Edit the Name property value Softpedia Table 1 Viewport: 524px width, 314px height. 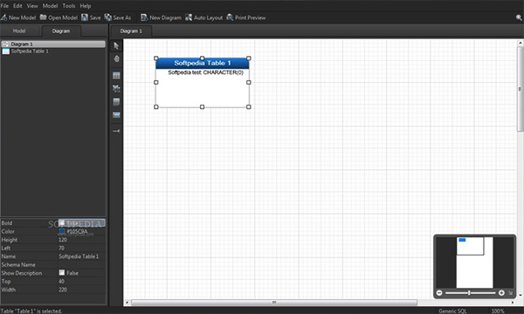click(82, 256)
